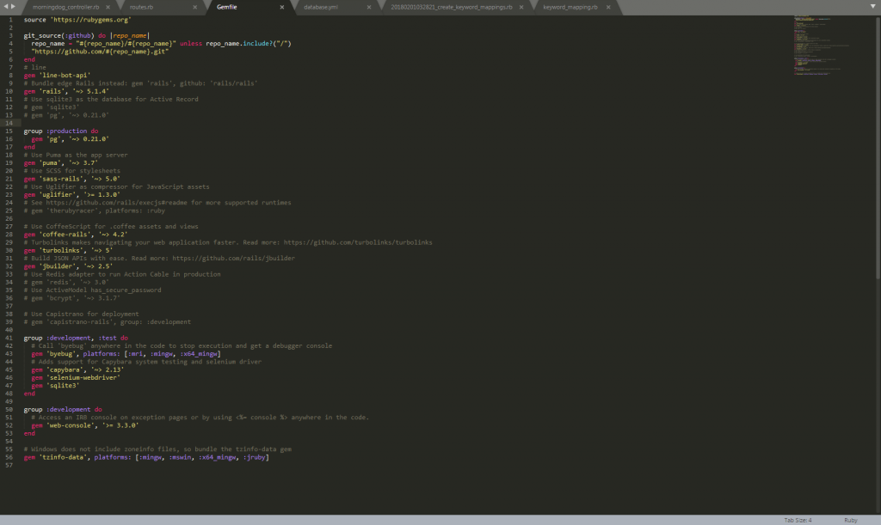Click the 'sass-rails' gem name

click(63, 179)
